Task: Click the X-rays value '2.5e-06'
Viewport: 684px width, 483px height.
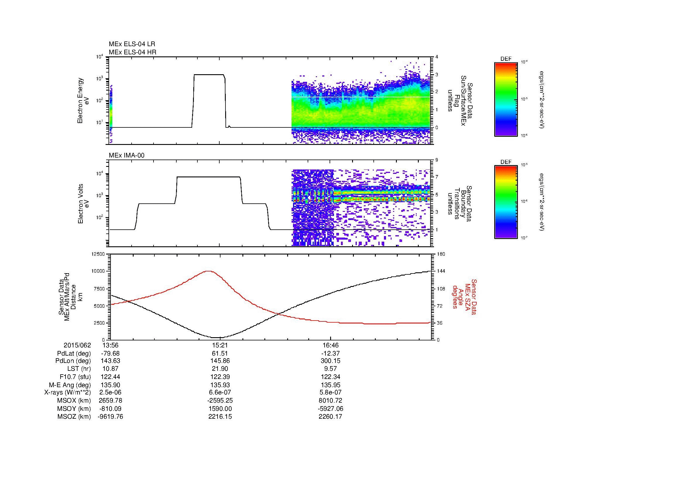Action: 110,392
